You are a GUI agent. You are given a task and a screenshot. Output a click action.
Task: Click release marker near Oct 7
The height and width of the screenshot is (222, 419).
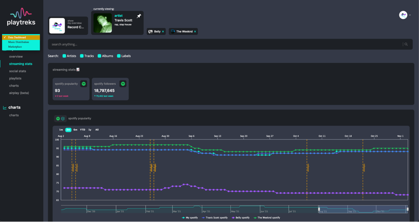coord(307,170)
